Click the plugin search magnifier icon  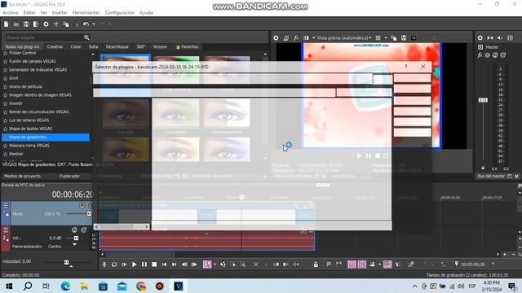(86, 37)
